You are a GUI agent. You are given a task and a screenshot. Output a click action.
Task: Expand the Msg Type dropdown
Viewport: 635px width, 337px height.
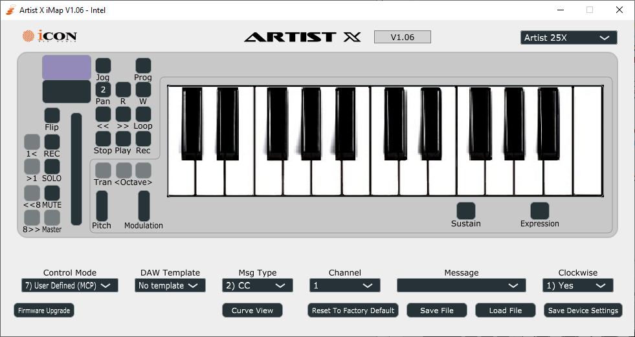point(257,285)
